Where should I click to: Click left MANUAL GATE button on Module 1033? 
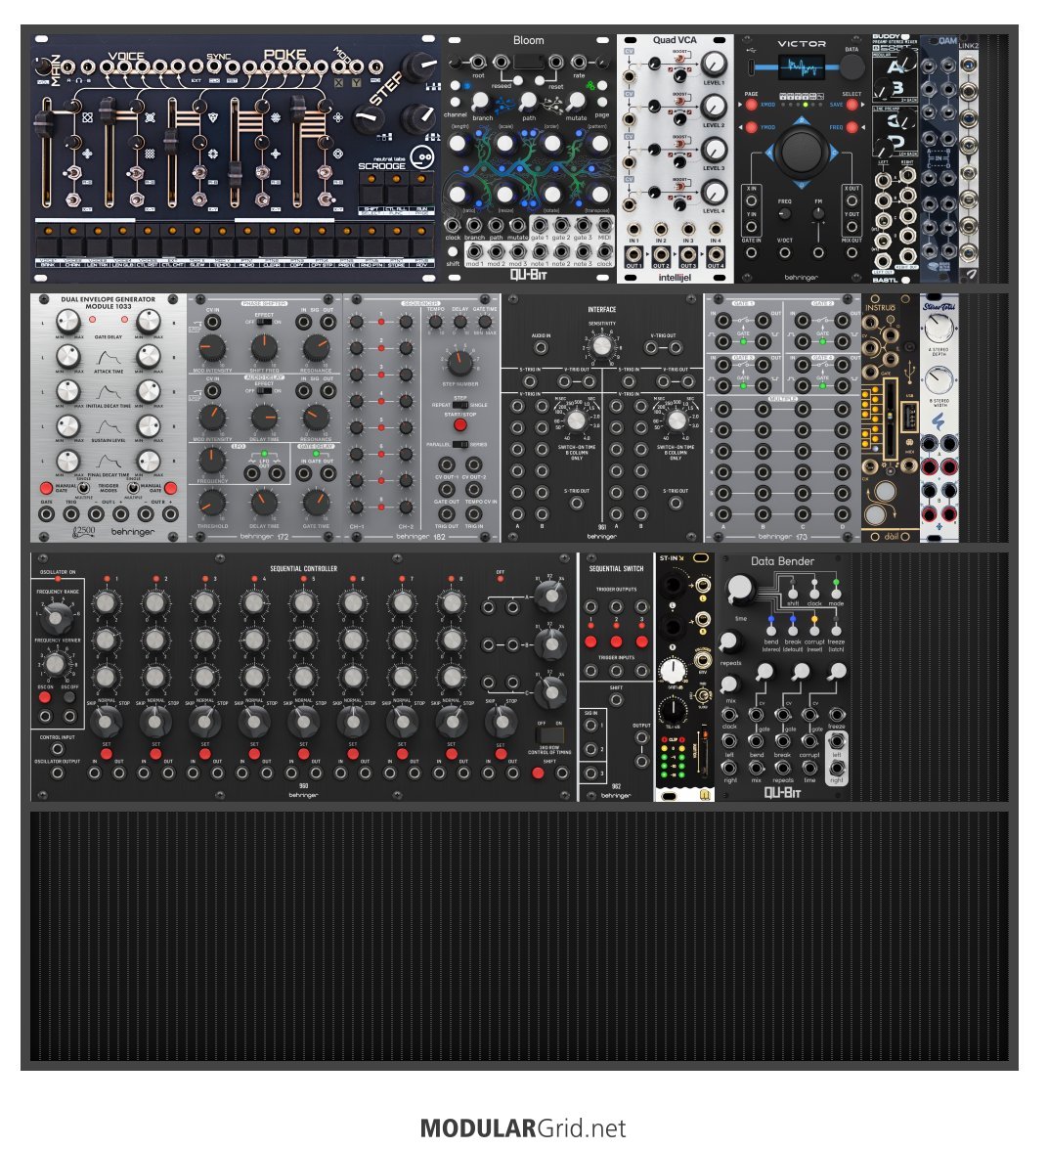click(x=46, y=488)
